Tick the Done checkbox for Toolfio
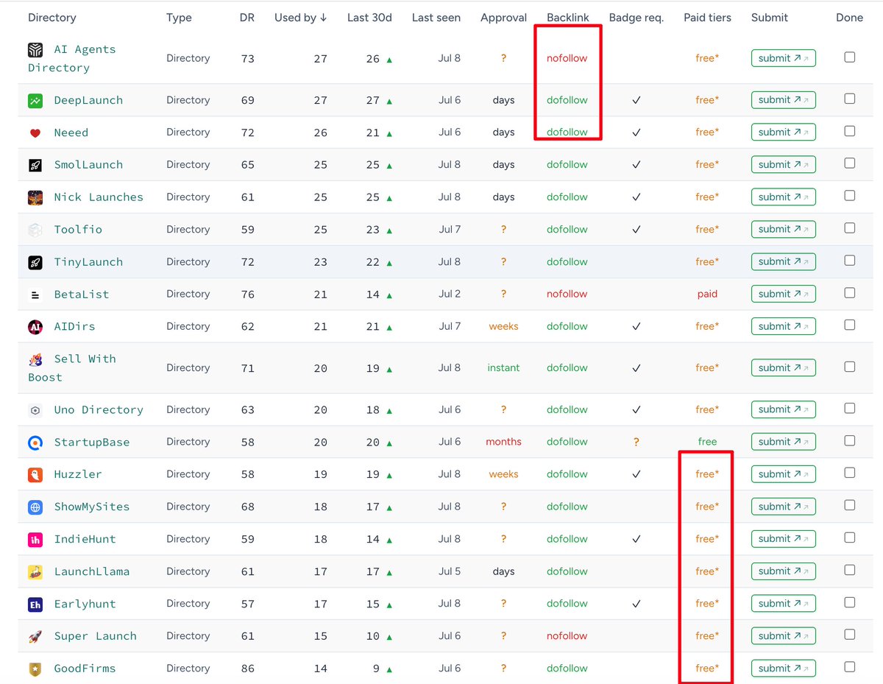This screenshot has height=684, width=883. coord(850,228)
